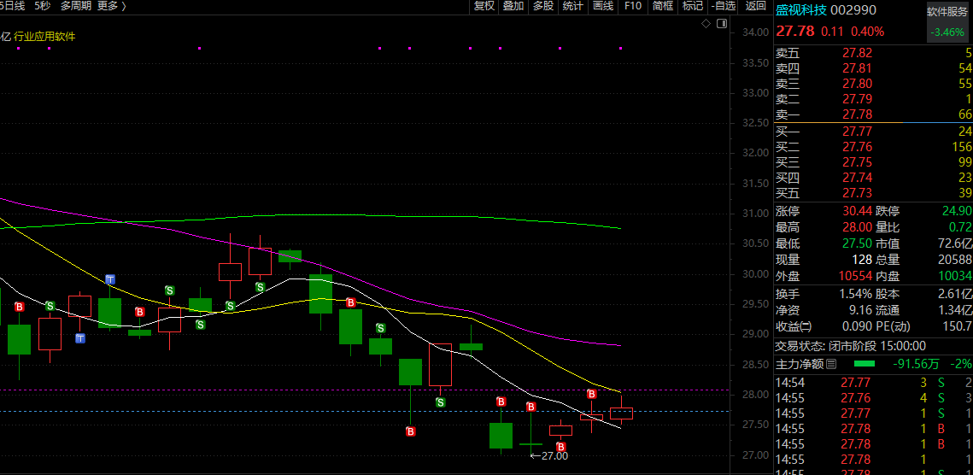Viewport: 973px width, 475px height.
Task: Select the 14:55 tick at 27.76
Action: (874, 397)
